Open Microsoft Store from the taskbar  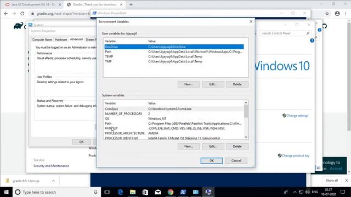[145, 192]
